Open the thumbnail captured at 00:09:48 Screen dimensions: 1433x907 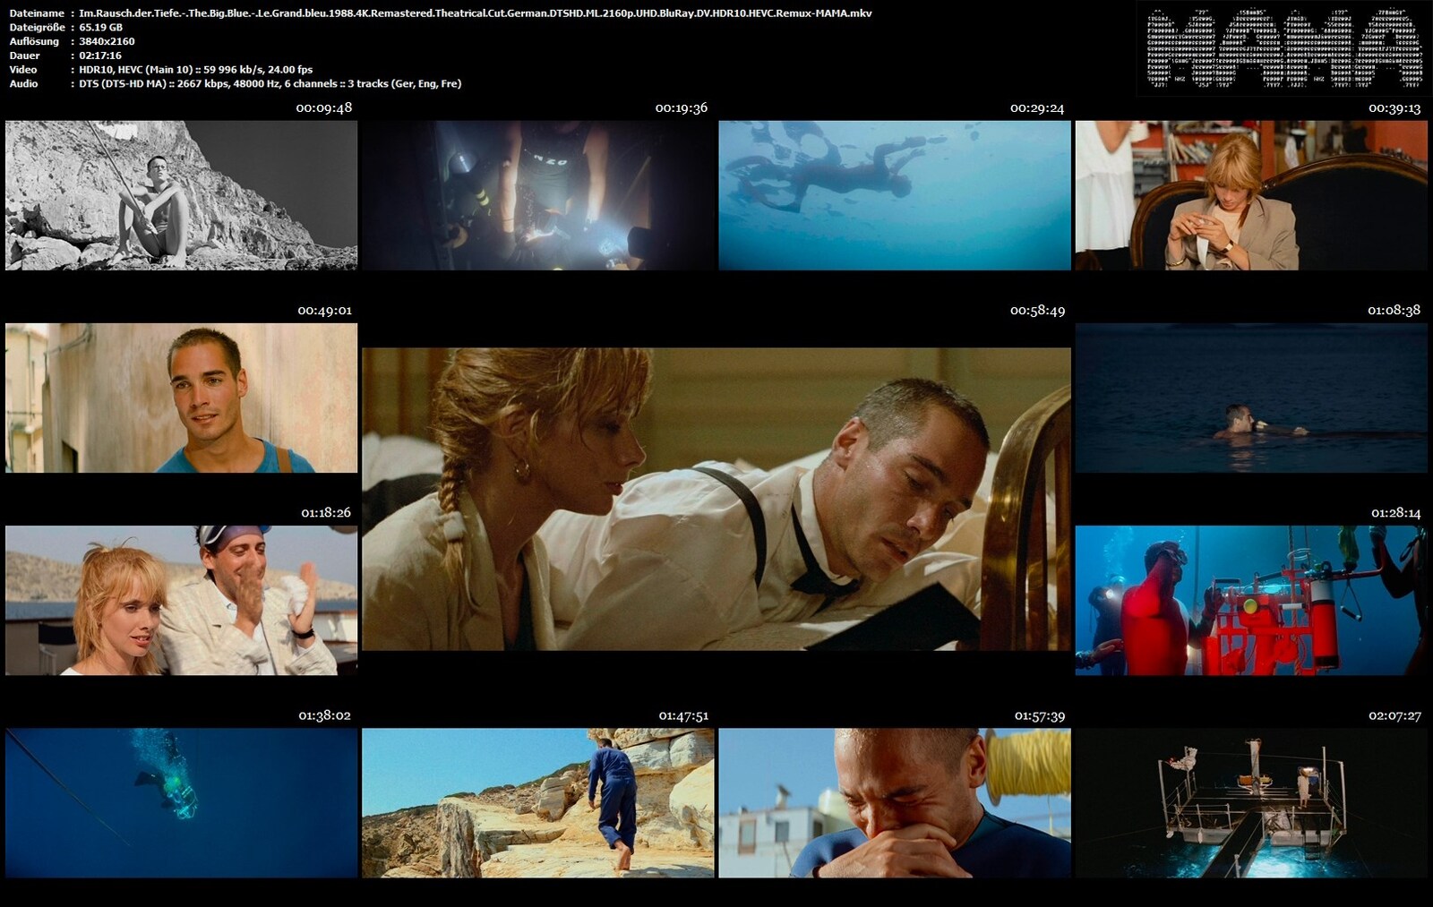[x=181, y=195]
